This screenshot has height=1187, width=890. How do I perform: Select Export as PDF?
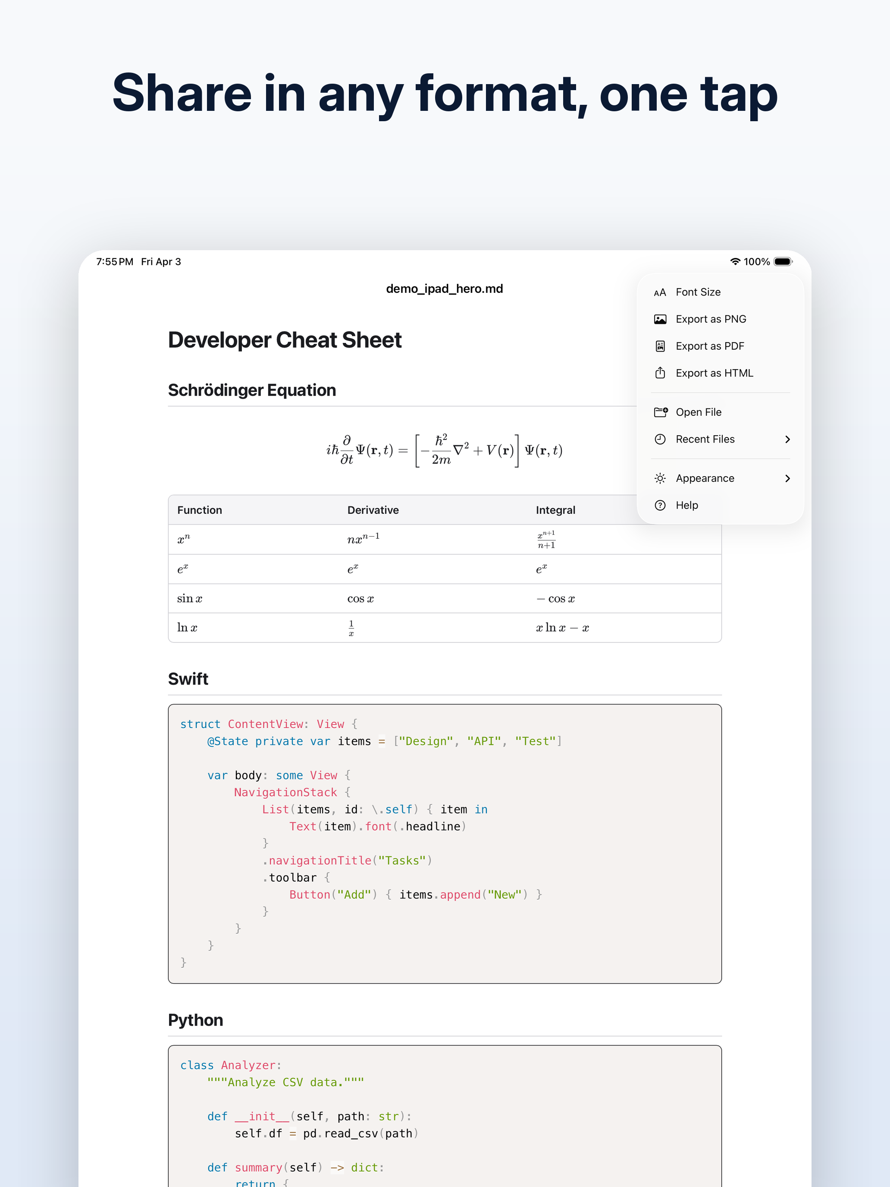point(720,346)
